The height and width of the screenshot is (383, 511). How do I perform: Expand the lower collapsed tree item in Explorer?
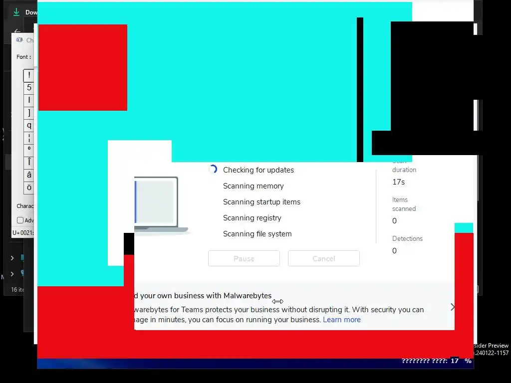(x=12, y=274)
